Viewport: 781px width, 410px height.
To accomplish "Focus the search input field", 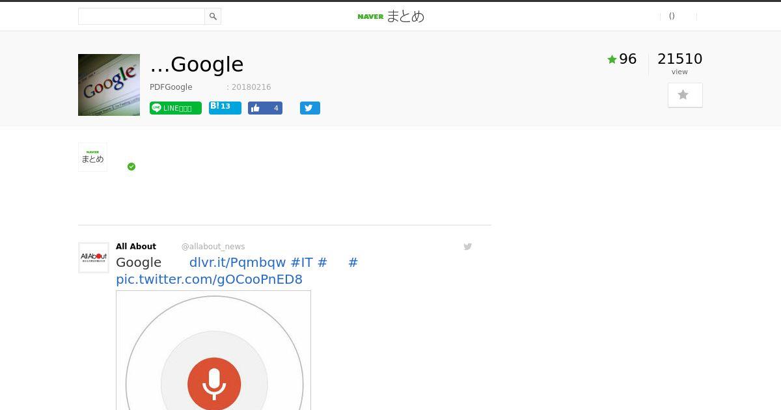I will [142, 16].
